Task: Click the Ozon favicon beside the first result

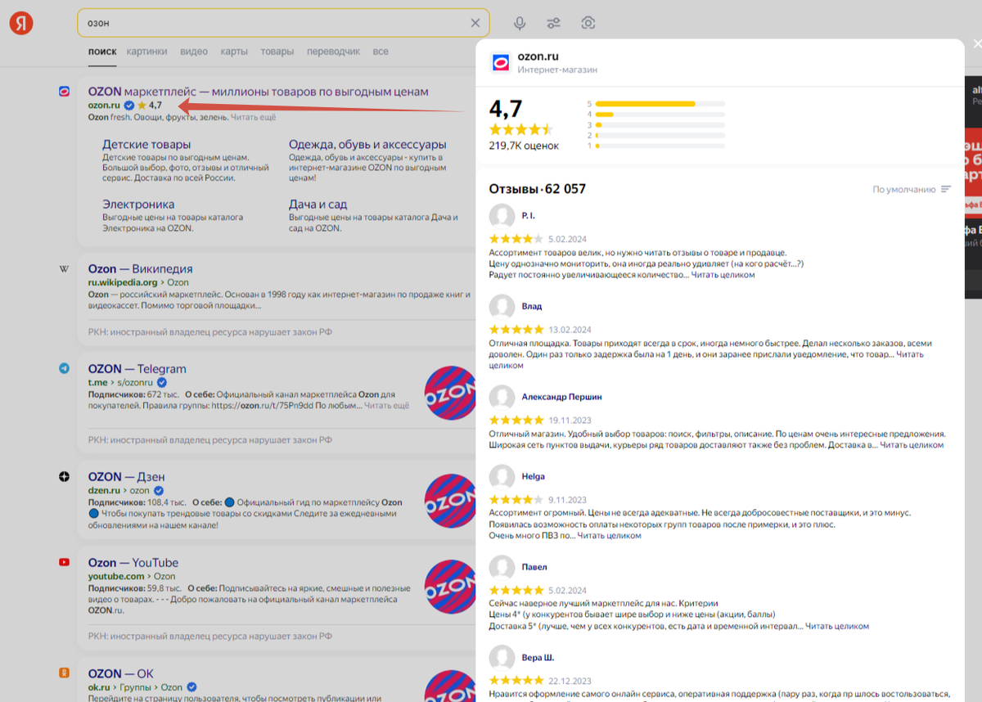Action: click(x=65, y=92)
